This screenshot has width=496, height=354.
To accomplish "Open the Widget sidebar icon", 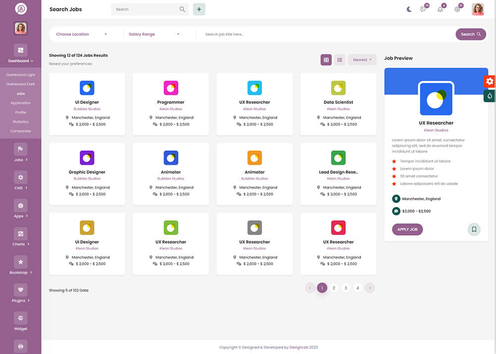I will (x=20, y=318).
